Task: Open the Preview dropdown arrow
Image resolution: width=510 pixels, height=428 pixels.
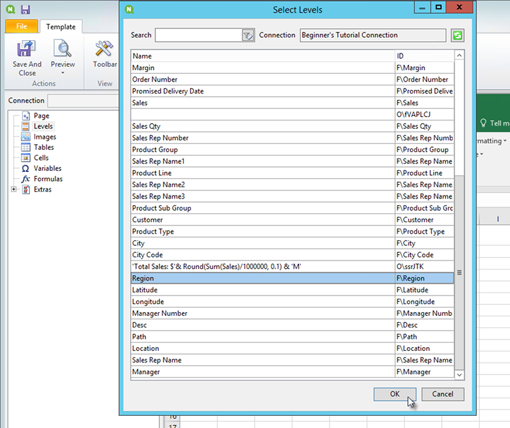Action: click(x=62, y=73)
